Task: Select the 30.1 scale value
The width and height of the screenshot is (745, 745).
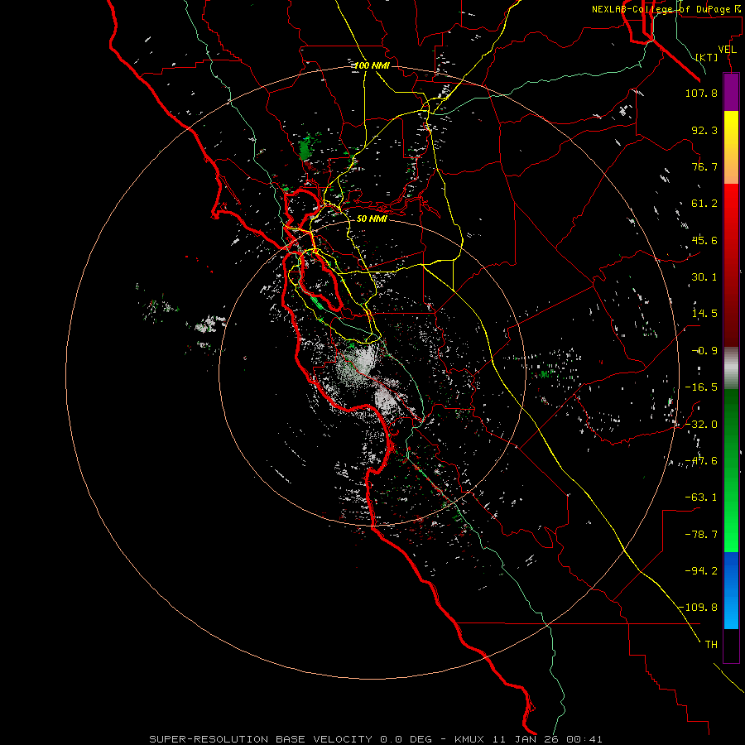Action: click(704, 277)
